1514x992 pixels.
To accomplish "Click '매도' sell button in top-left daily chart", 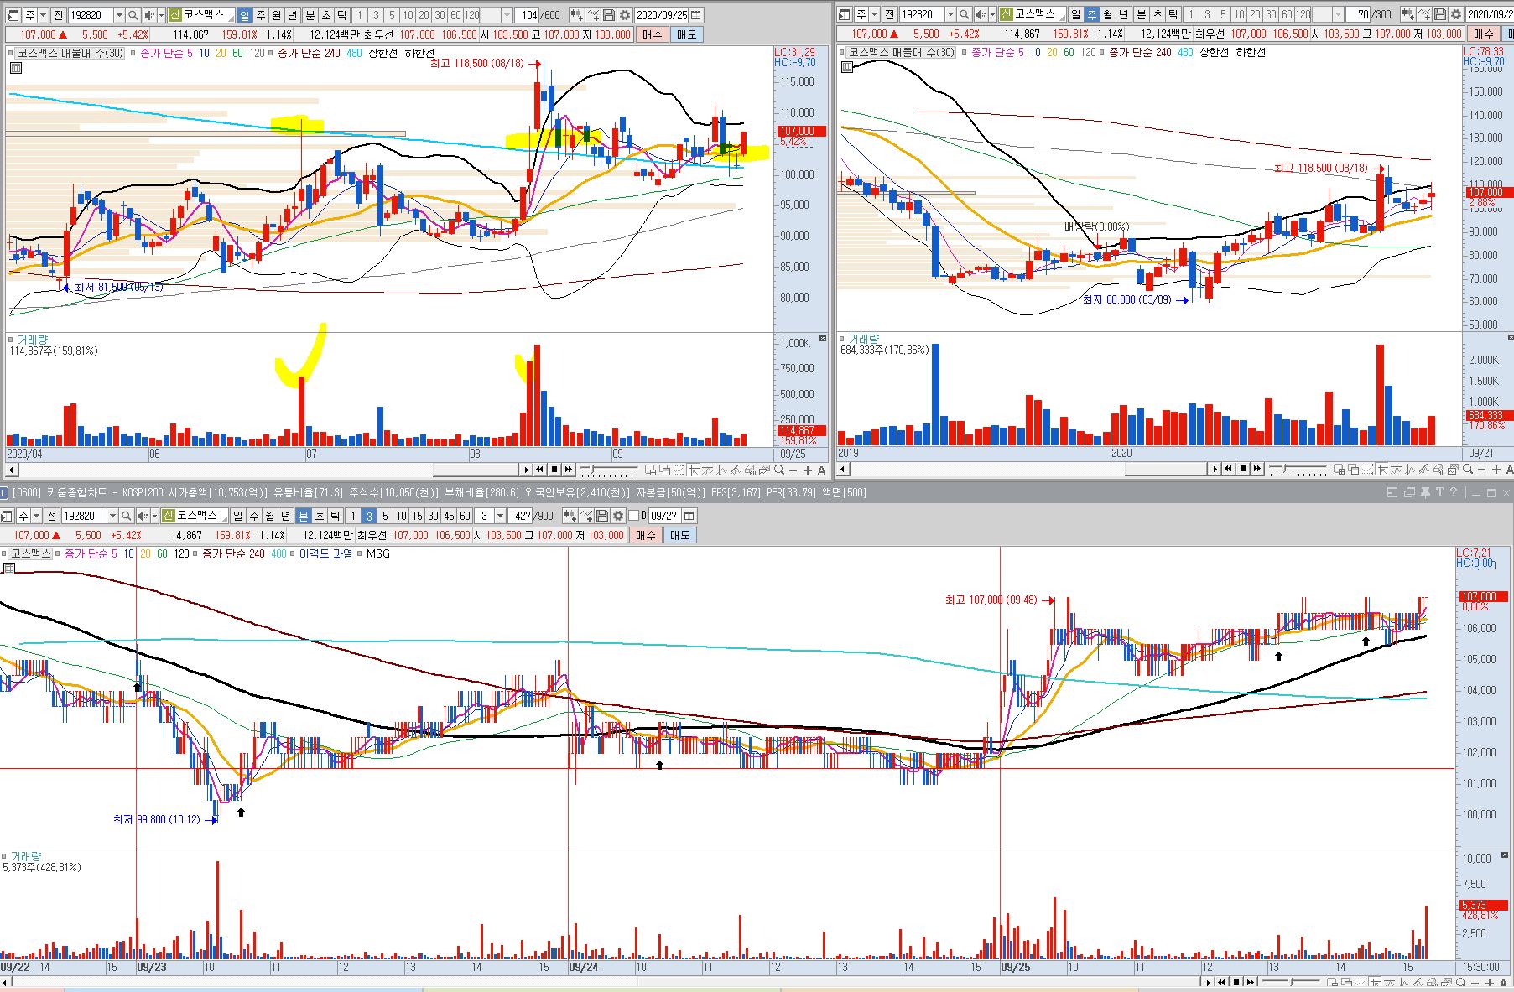I will point(688,34).
